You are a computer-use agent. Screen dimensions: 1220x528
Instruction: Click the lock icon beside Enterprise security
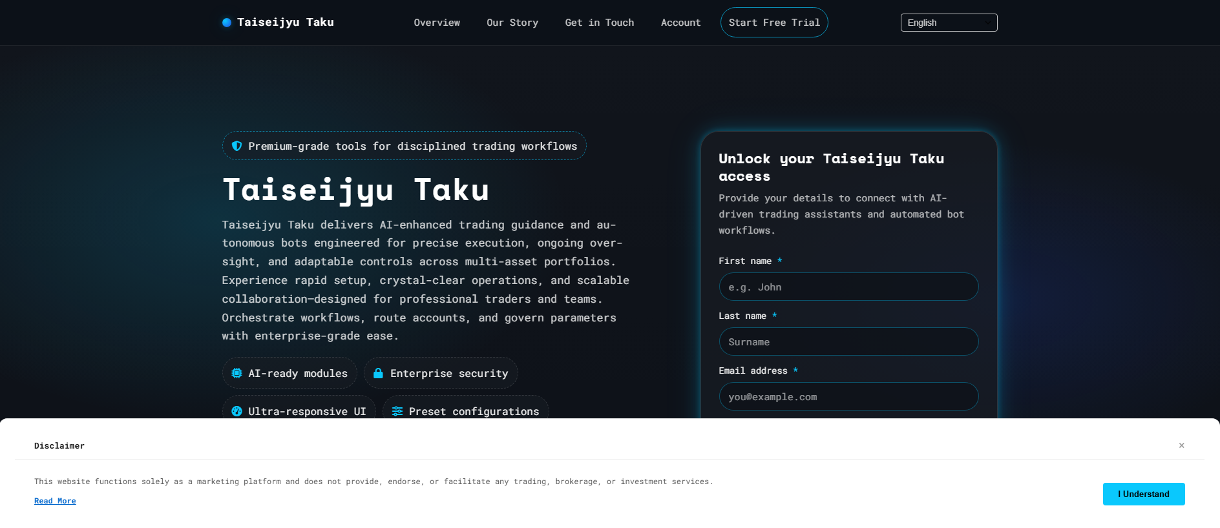pyautogui.click(x=379, y=373)
